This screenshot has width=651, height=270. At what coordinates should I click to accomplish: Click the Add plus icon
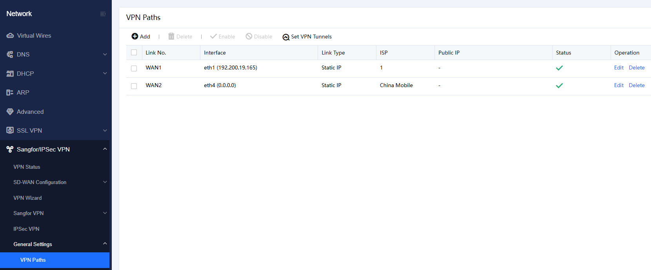[135, 36]
